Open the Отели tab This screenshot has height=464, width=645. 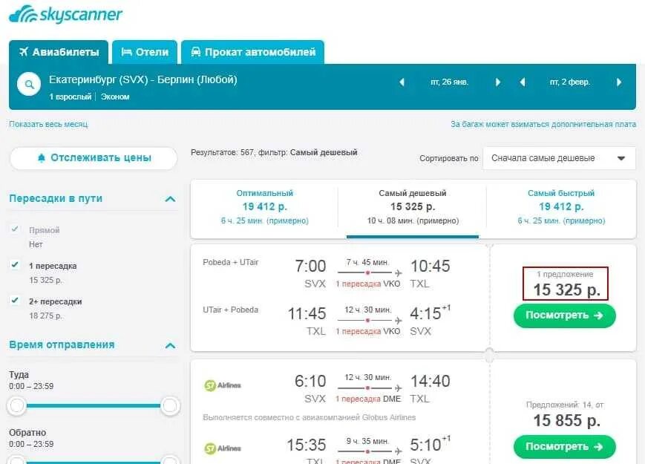tap(145, 52)
